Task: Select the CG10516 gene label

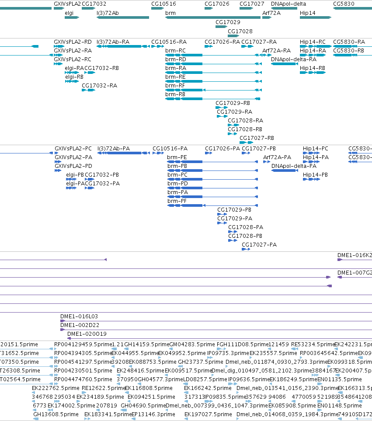Action: point(164,4)
